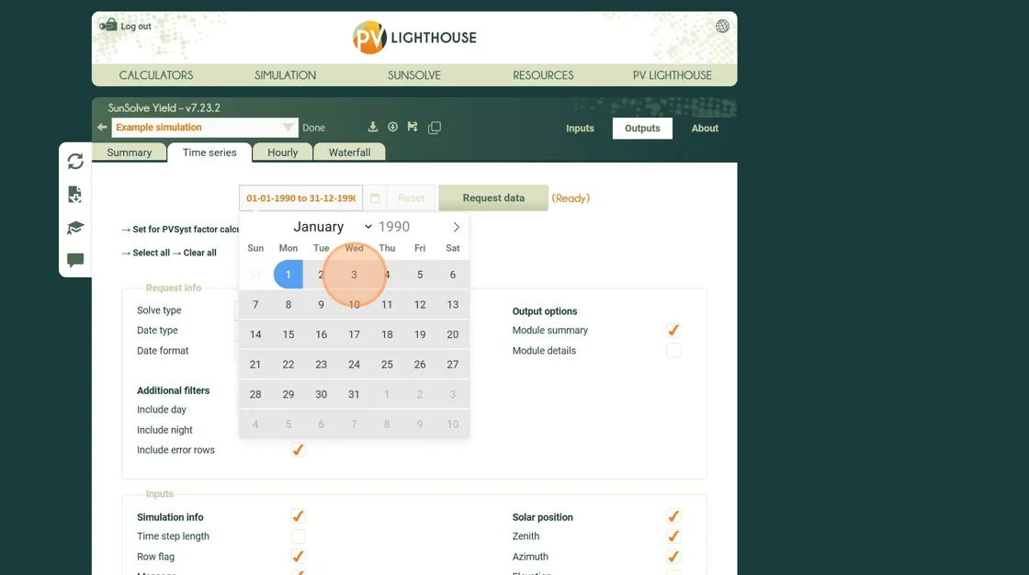Click the refresh arrows icon in sidebar
Image resolution: width=1029 pixels, height=575 pixels.
(75, 162)
